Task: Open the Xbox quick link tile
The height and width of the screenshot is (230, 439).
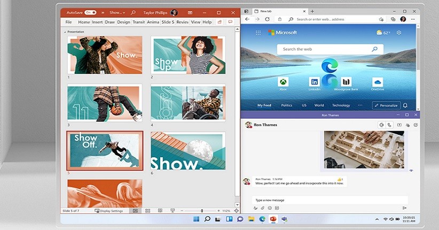Action: 283,82
